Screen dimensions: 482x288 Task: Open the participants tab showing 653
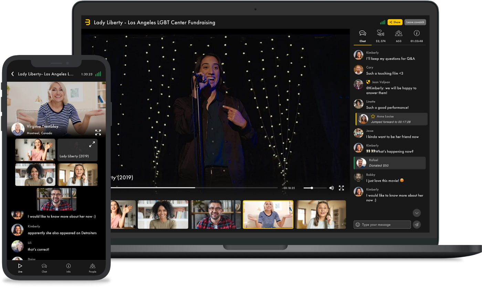(399, 36)
